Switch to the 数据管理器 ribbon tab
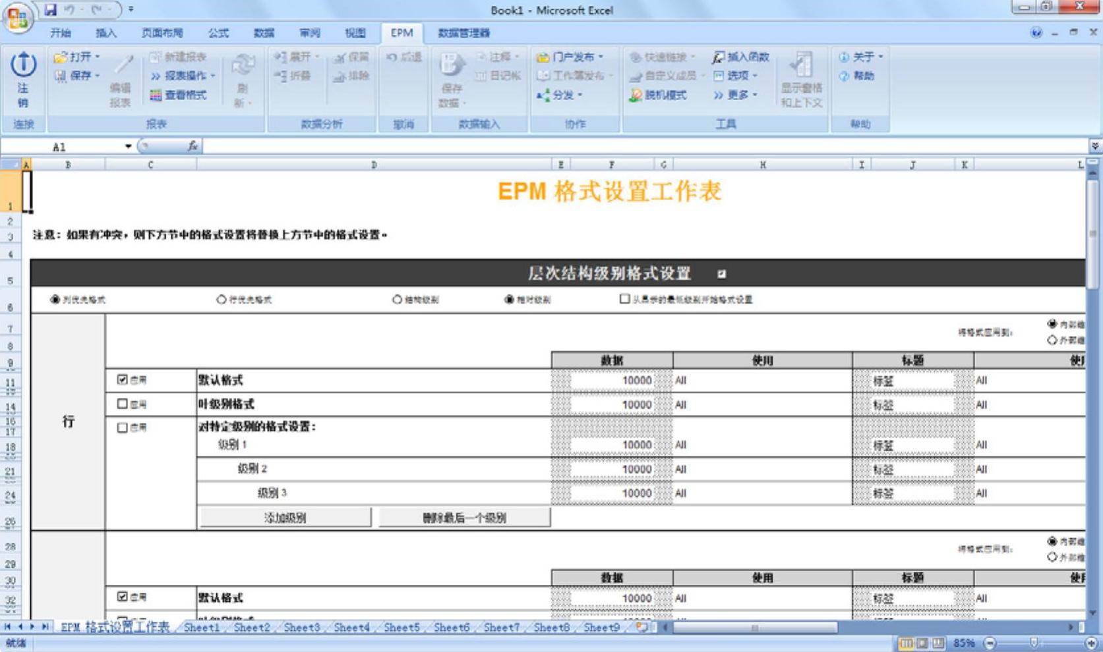Image resolution: width=1103 pixels, height=652 pixels. pos(464,33)
